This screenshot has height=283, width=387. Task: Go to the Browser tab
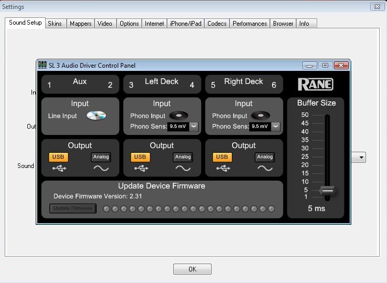[283, 24]
